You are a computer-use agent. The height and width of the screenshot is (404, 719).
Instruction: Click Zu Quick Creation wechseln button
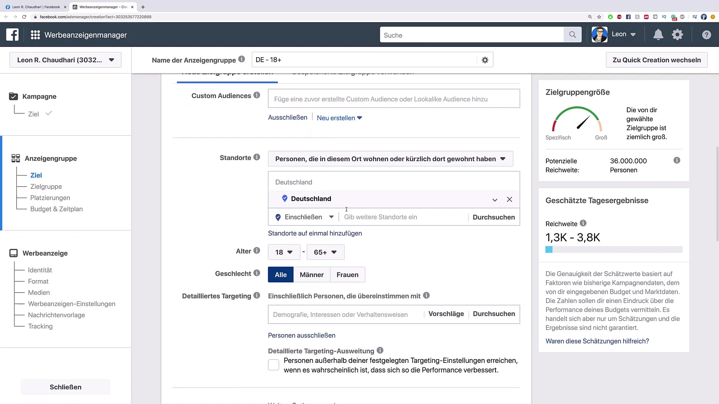(x=656, y=60)
